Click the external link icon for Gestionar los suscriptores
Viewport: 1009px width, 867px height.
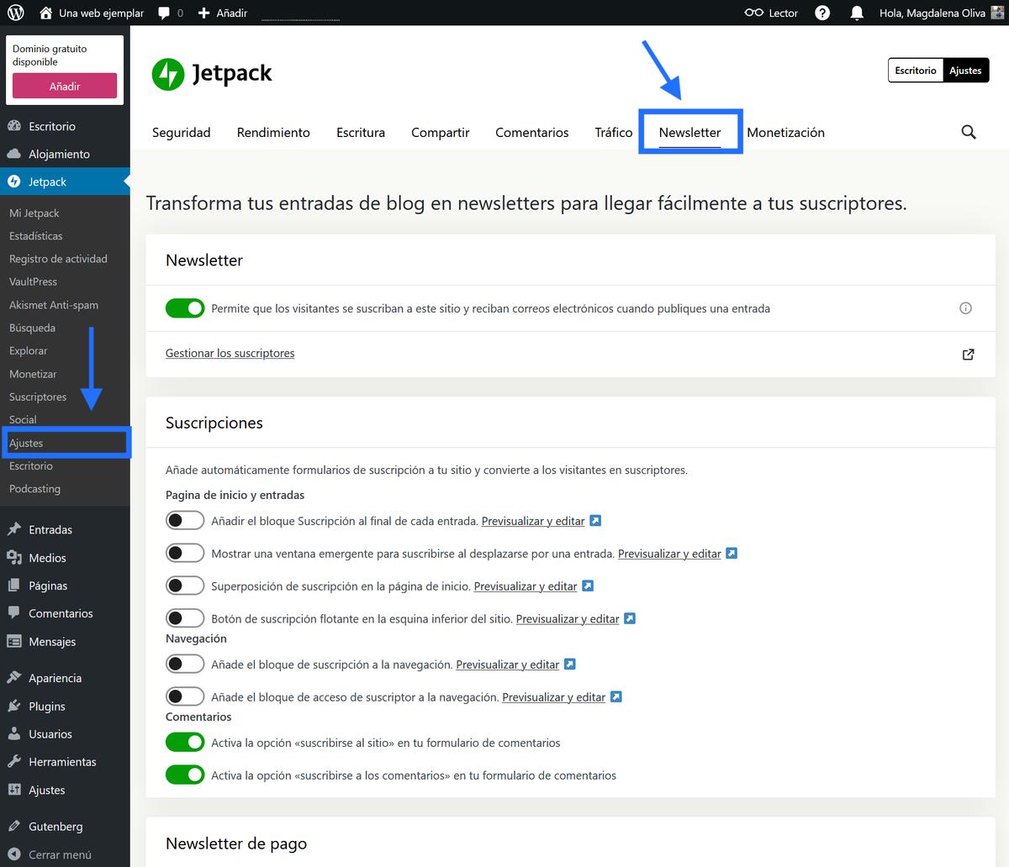point(968,355)
